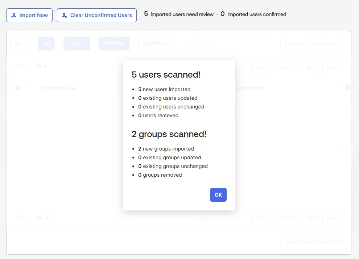
Task: Click the bottom Confirm Assignments button
Action: 313,242
